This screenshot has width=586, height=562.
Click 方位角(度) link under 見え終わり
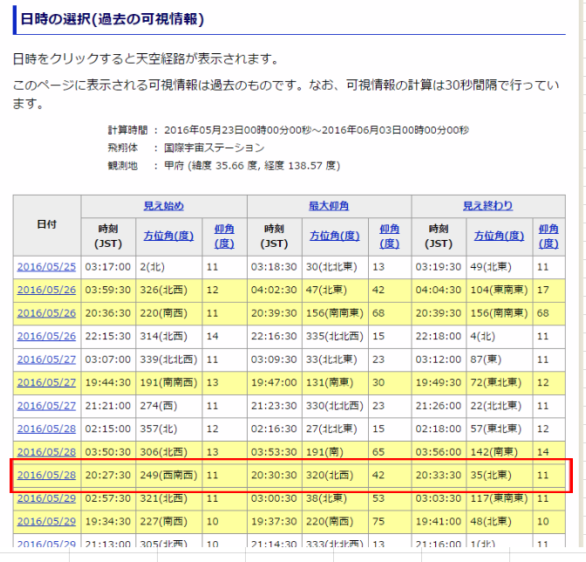499,236
